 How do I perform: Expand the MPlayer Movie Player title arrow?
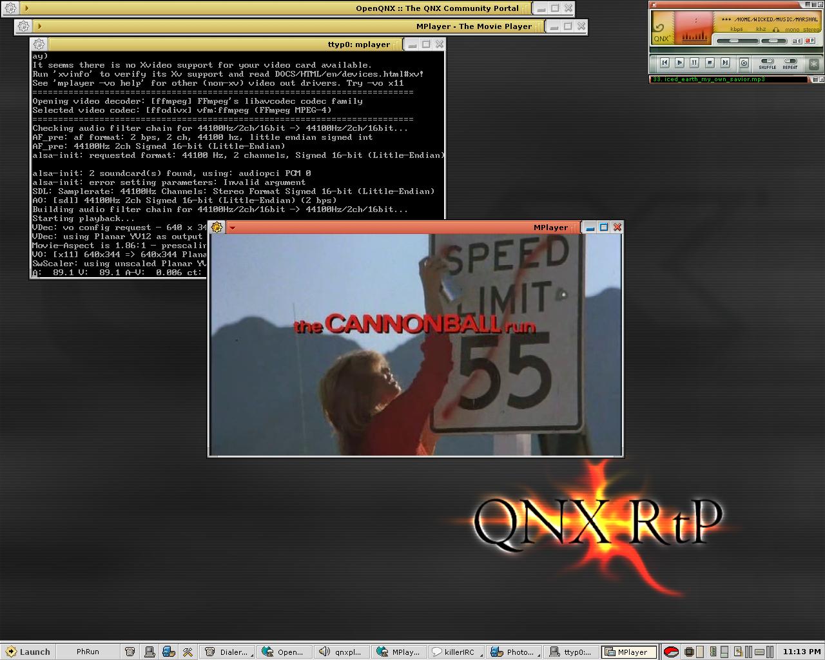click(39, 26)
